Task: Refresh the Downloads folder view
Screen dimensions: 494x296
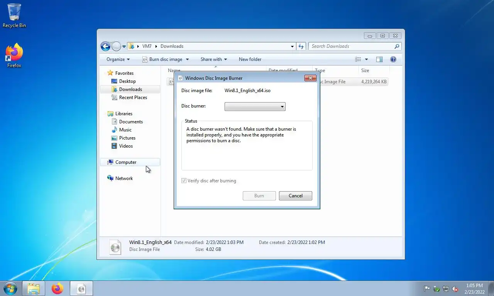Action: pos(301,46)
